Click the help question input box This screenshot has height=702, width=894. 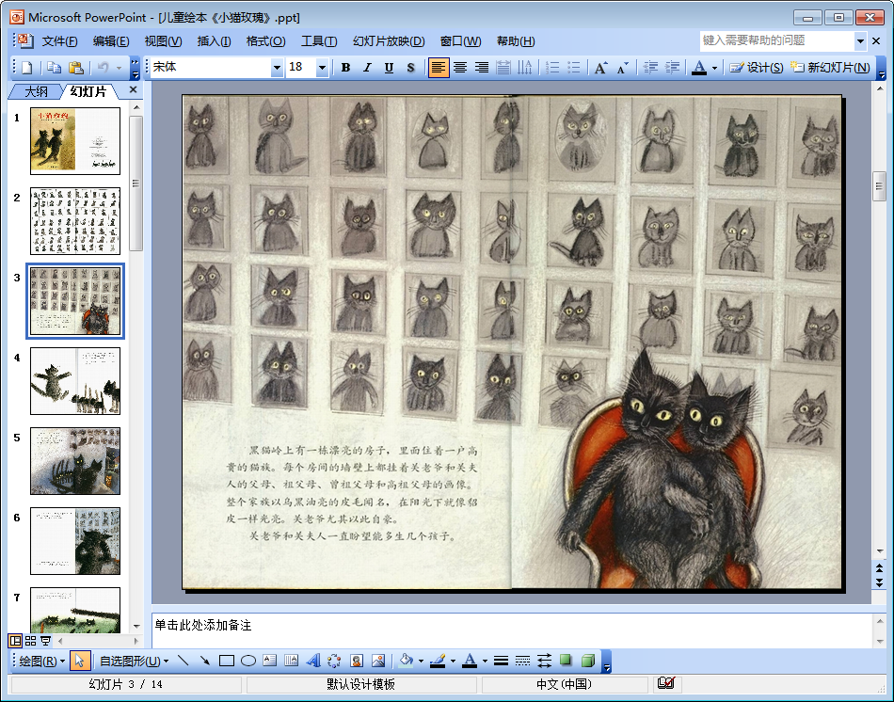tap(777, 40)
